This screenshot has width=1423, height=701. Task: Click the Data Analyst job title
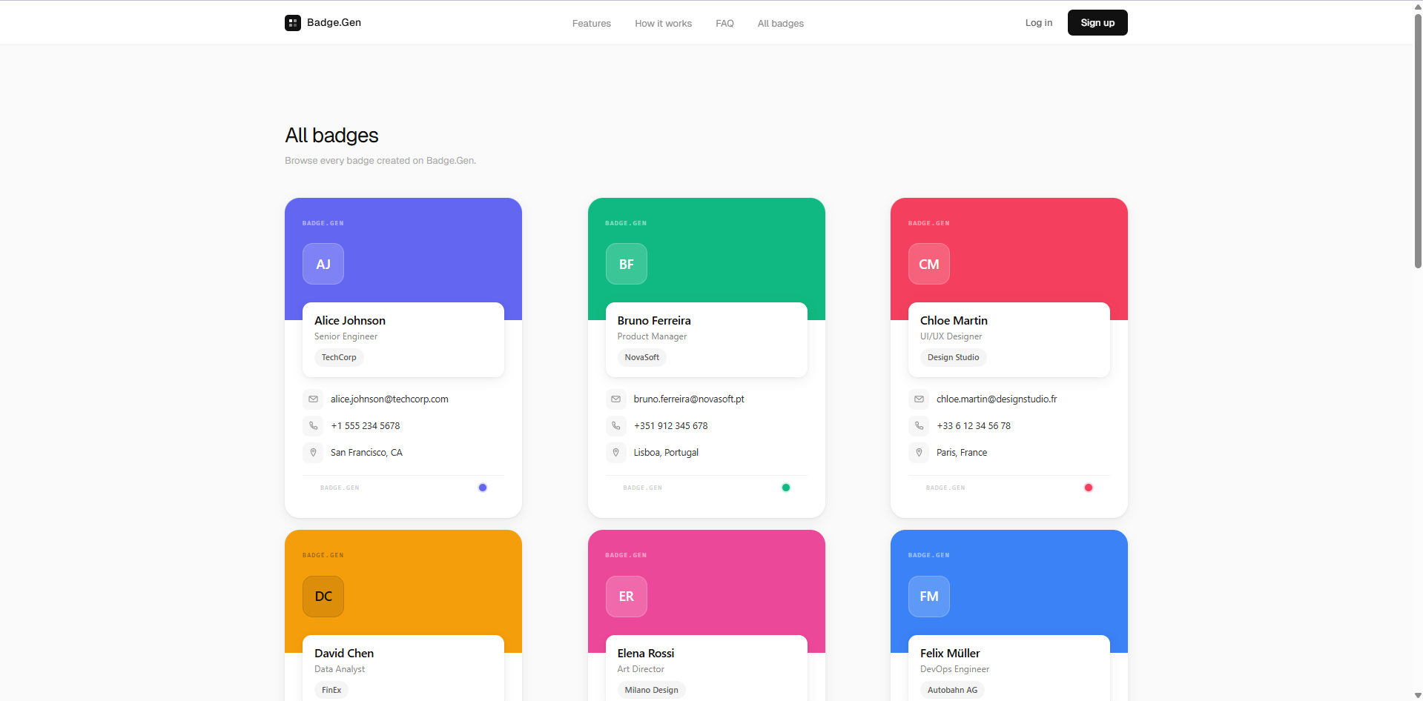tap(340, 669)
